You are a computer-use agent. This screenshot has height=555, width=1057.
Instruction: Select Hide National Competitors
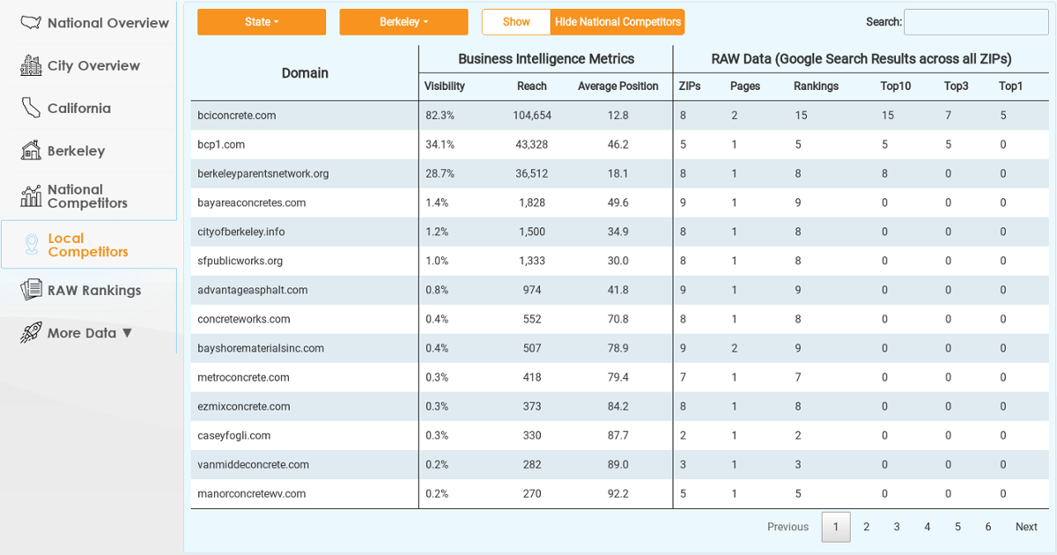pos(617,22)
